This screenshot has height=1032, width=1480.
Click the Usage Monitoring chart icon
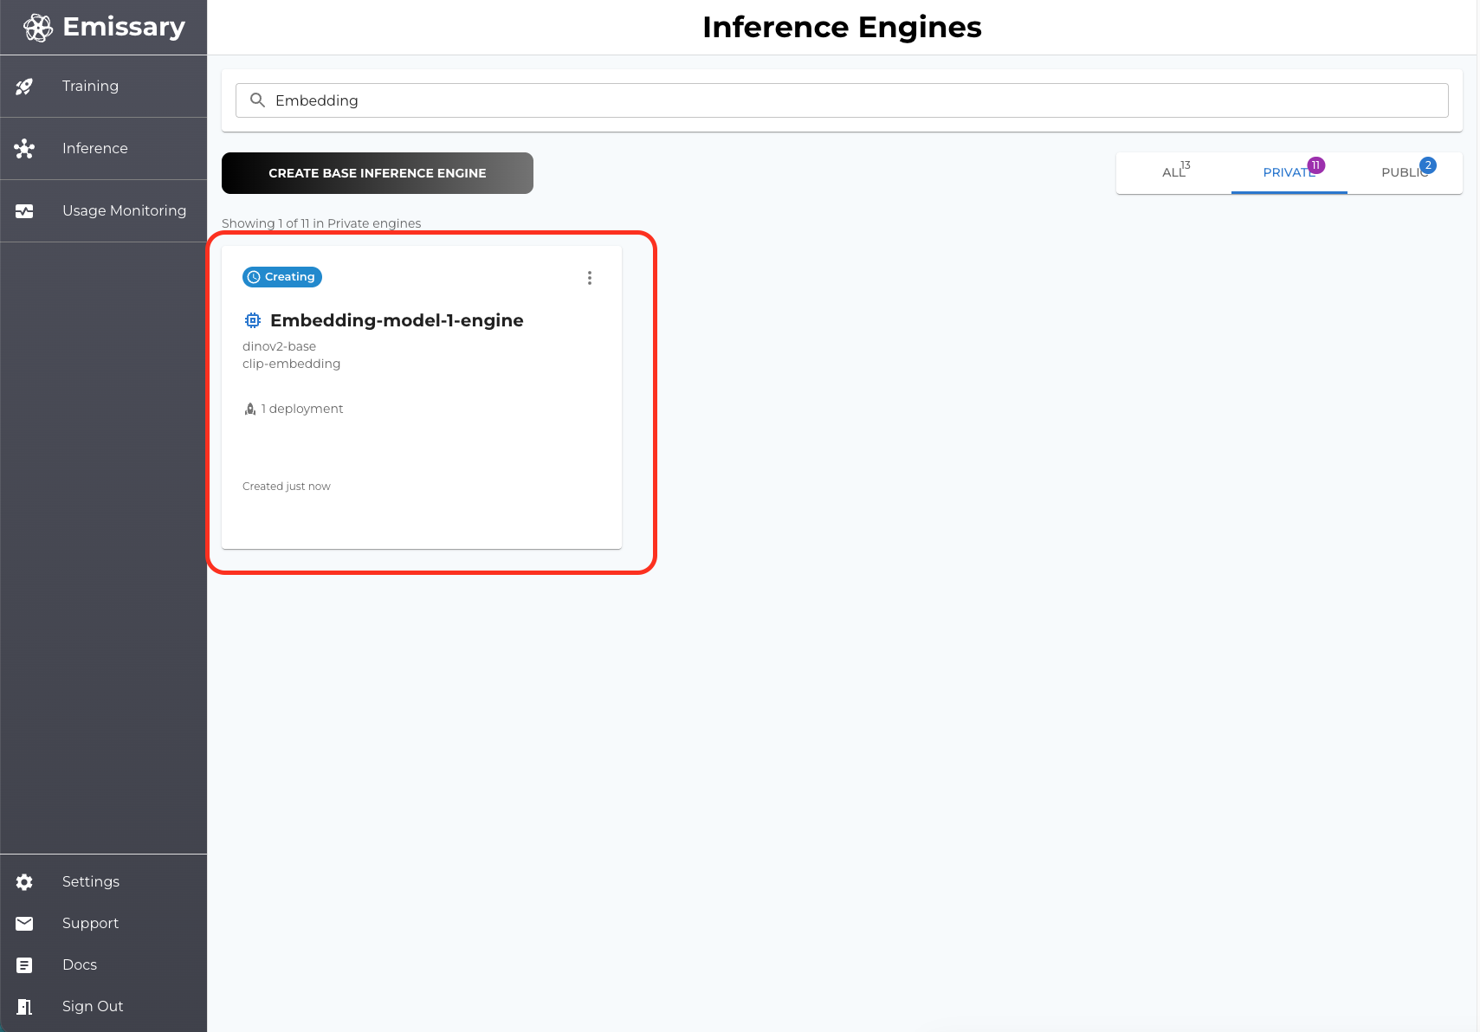[24, 210]
